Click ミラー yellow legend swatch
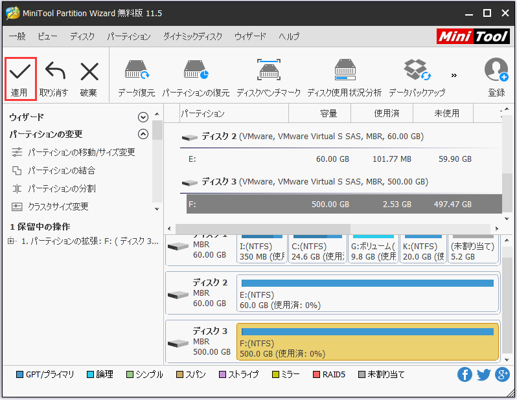The height and width of the screenshot is (400, 517). pos(275,375)
